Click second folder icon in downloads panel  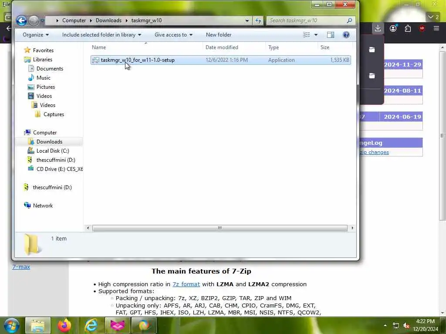pyautogui.click(x=372, y=76)
